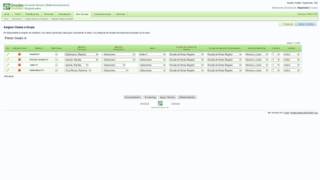Open secondary teacher dropdown for Estudios Sociales 01
320x180 pixels.
(x=118, y=60)
